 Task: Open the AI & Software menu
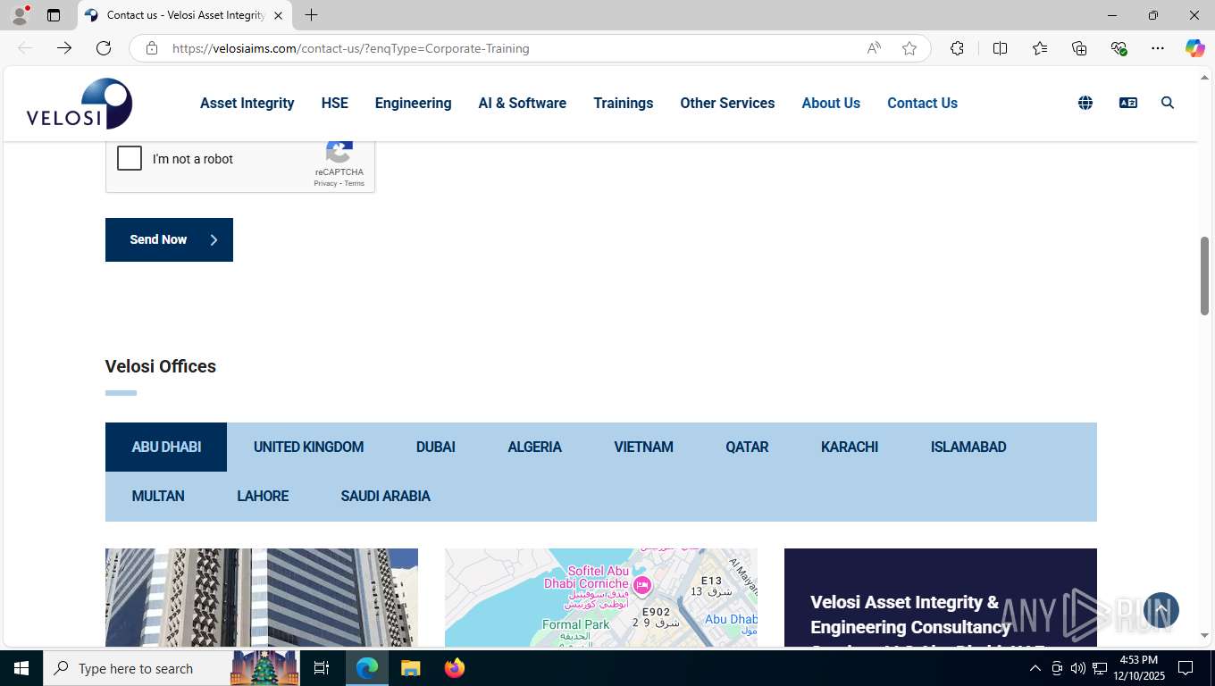tap(523, 103)
